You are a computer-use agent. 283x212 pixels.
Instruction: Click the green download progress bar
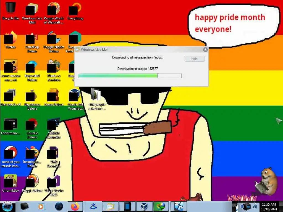point(130,76)
